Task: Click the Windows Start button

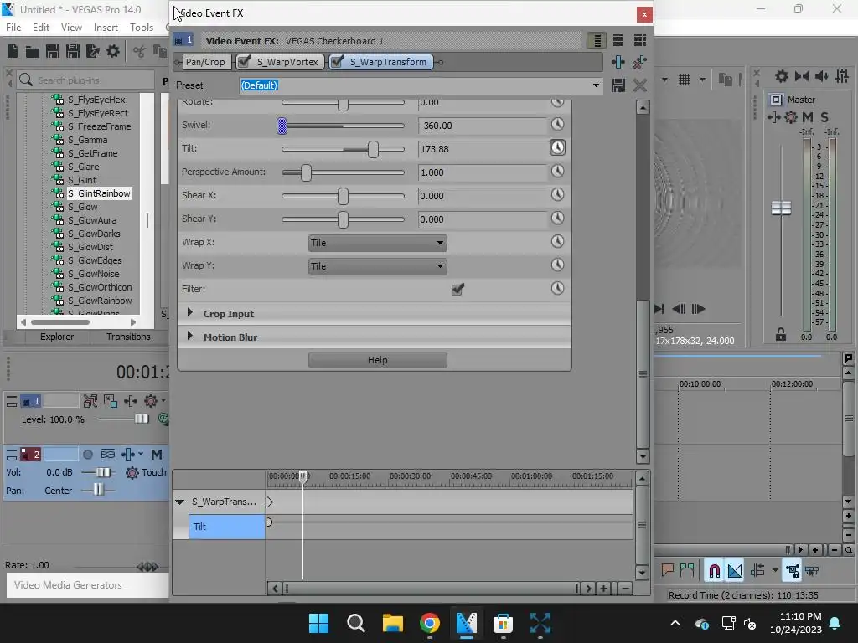Action: coord(318,623)
